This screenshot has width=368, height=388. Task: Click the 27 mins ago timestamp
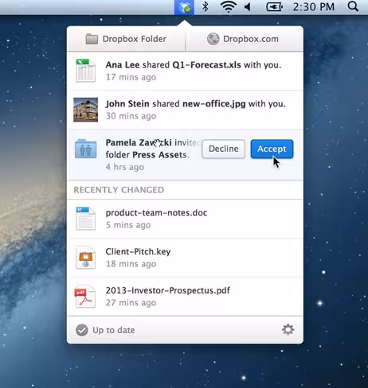(131, 303)
